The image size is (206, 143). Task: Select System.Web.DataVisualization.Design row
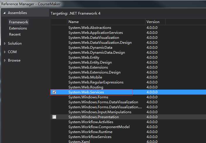(x=129, y=43)
